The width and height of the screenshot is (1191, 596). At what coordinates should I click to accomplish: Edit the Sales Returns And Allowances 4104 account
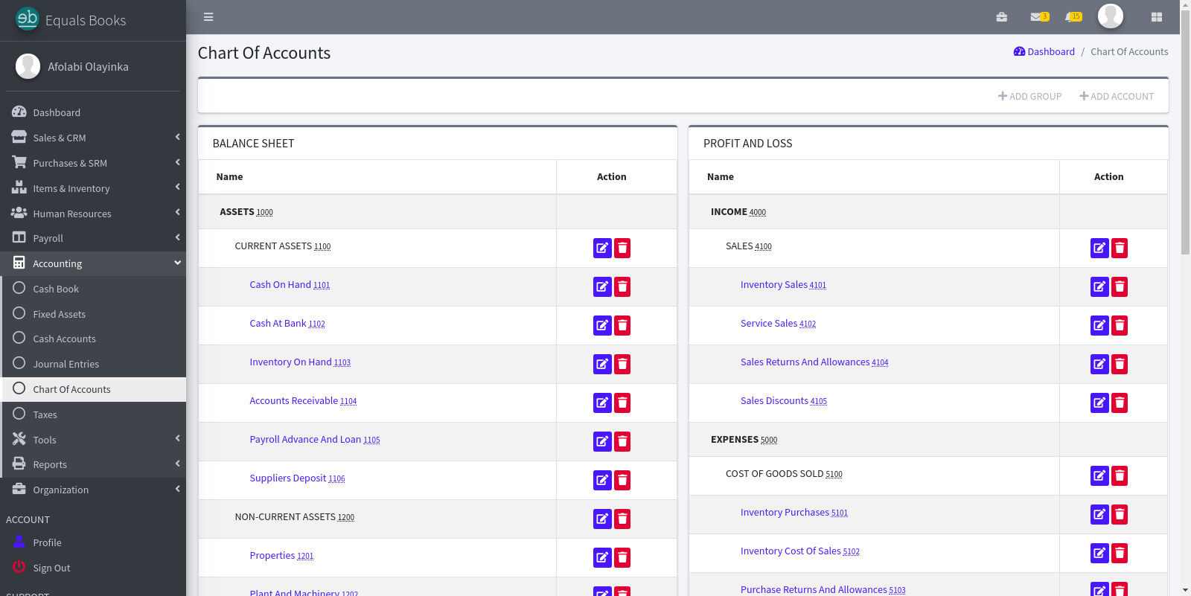coord(1099,364)
